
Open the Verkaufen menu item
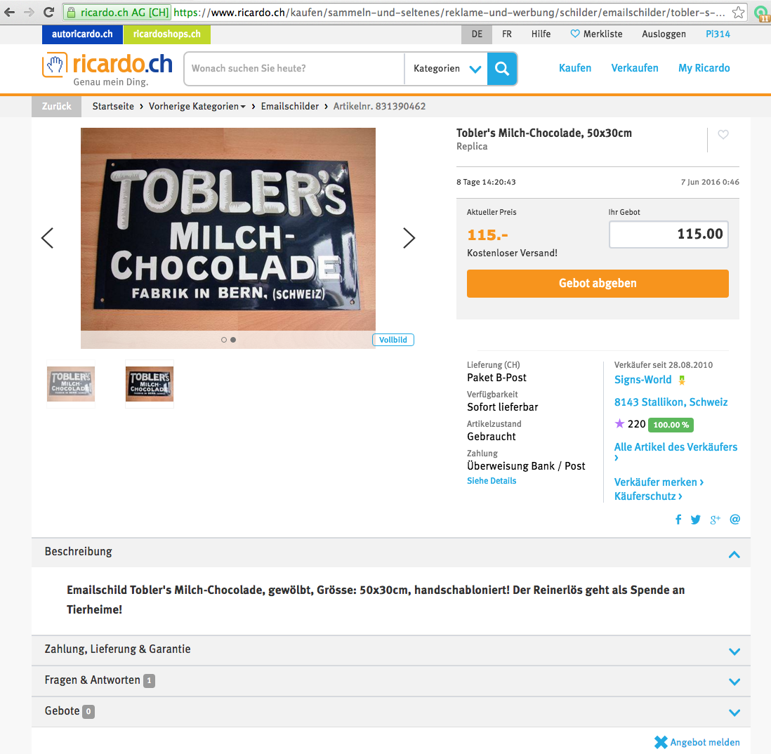click(x=634, y=68)
